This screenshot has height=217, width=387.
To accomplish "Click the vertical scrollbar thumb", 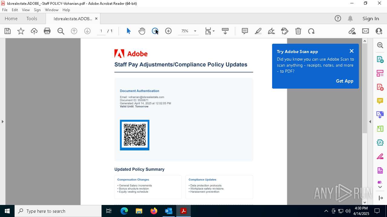I will (x=365, y=88).
